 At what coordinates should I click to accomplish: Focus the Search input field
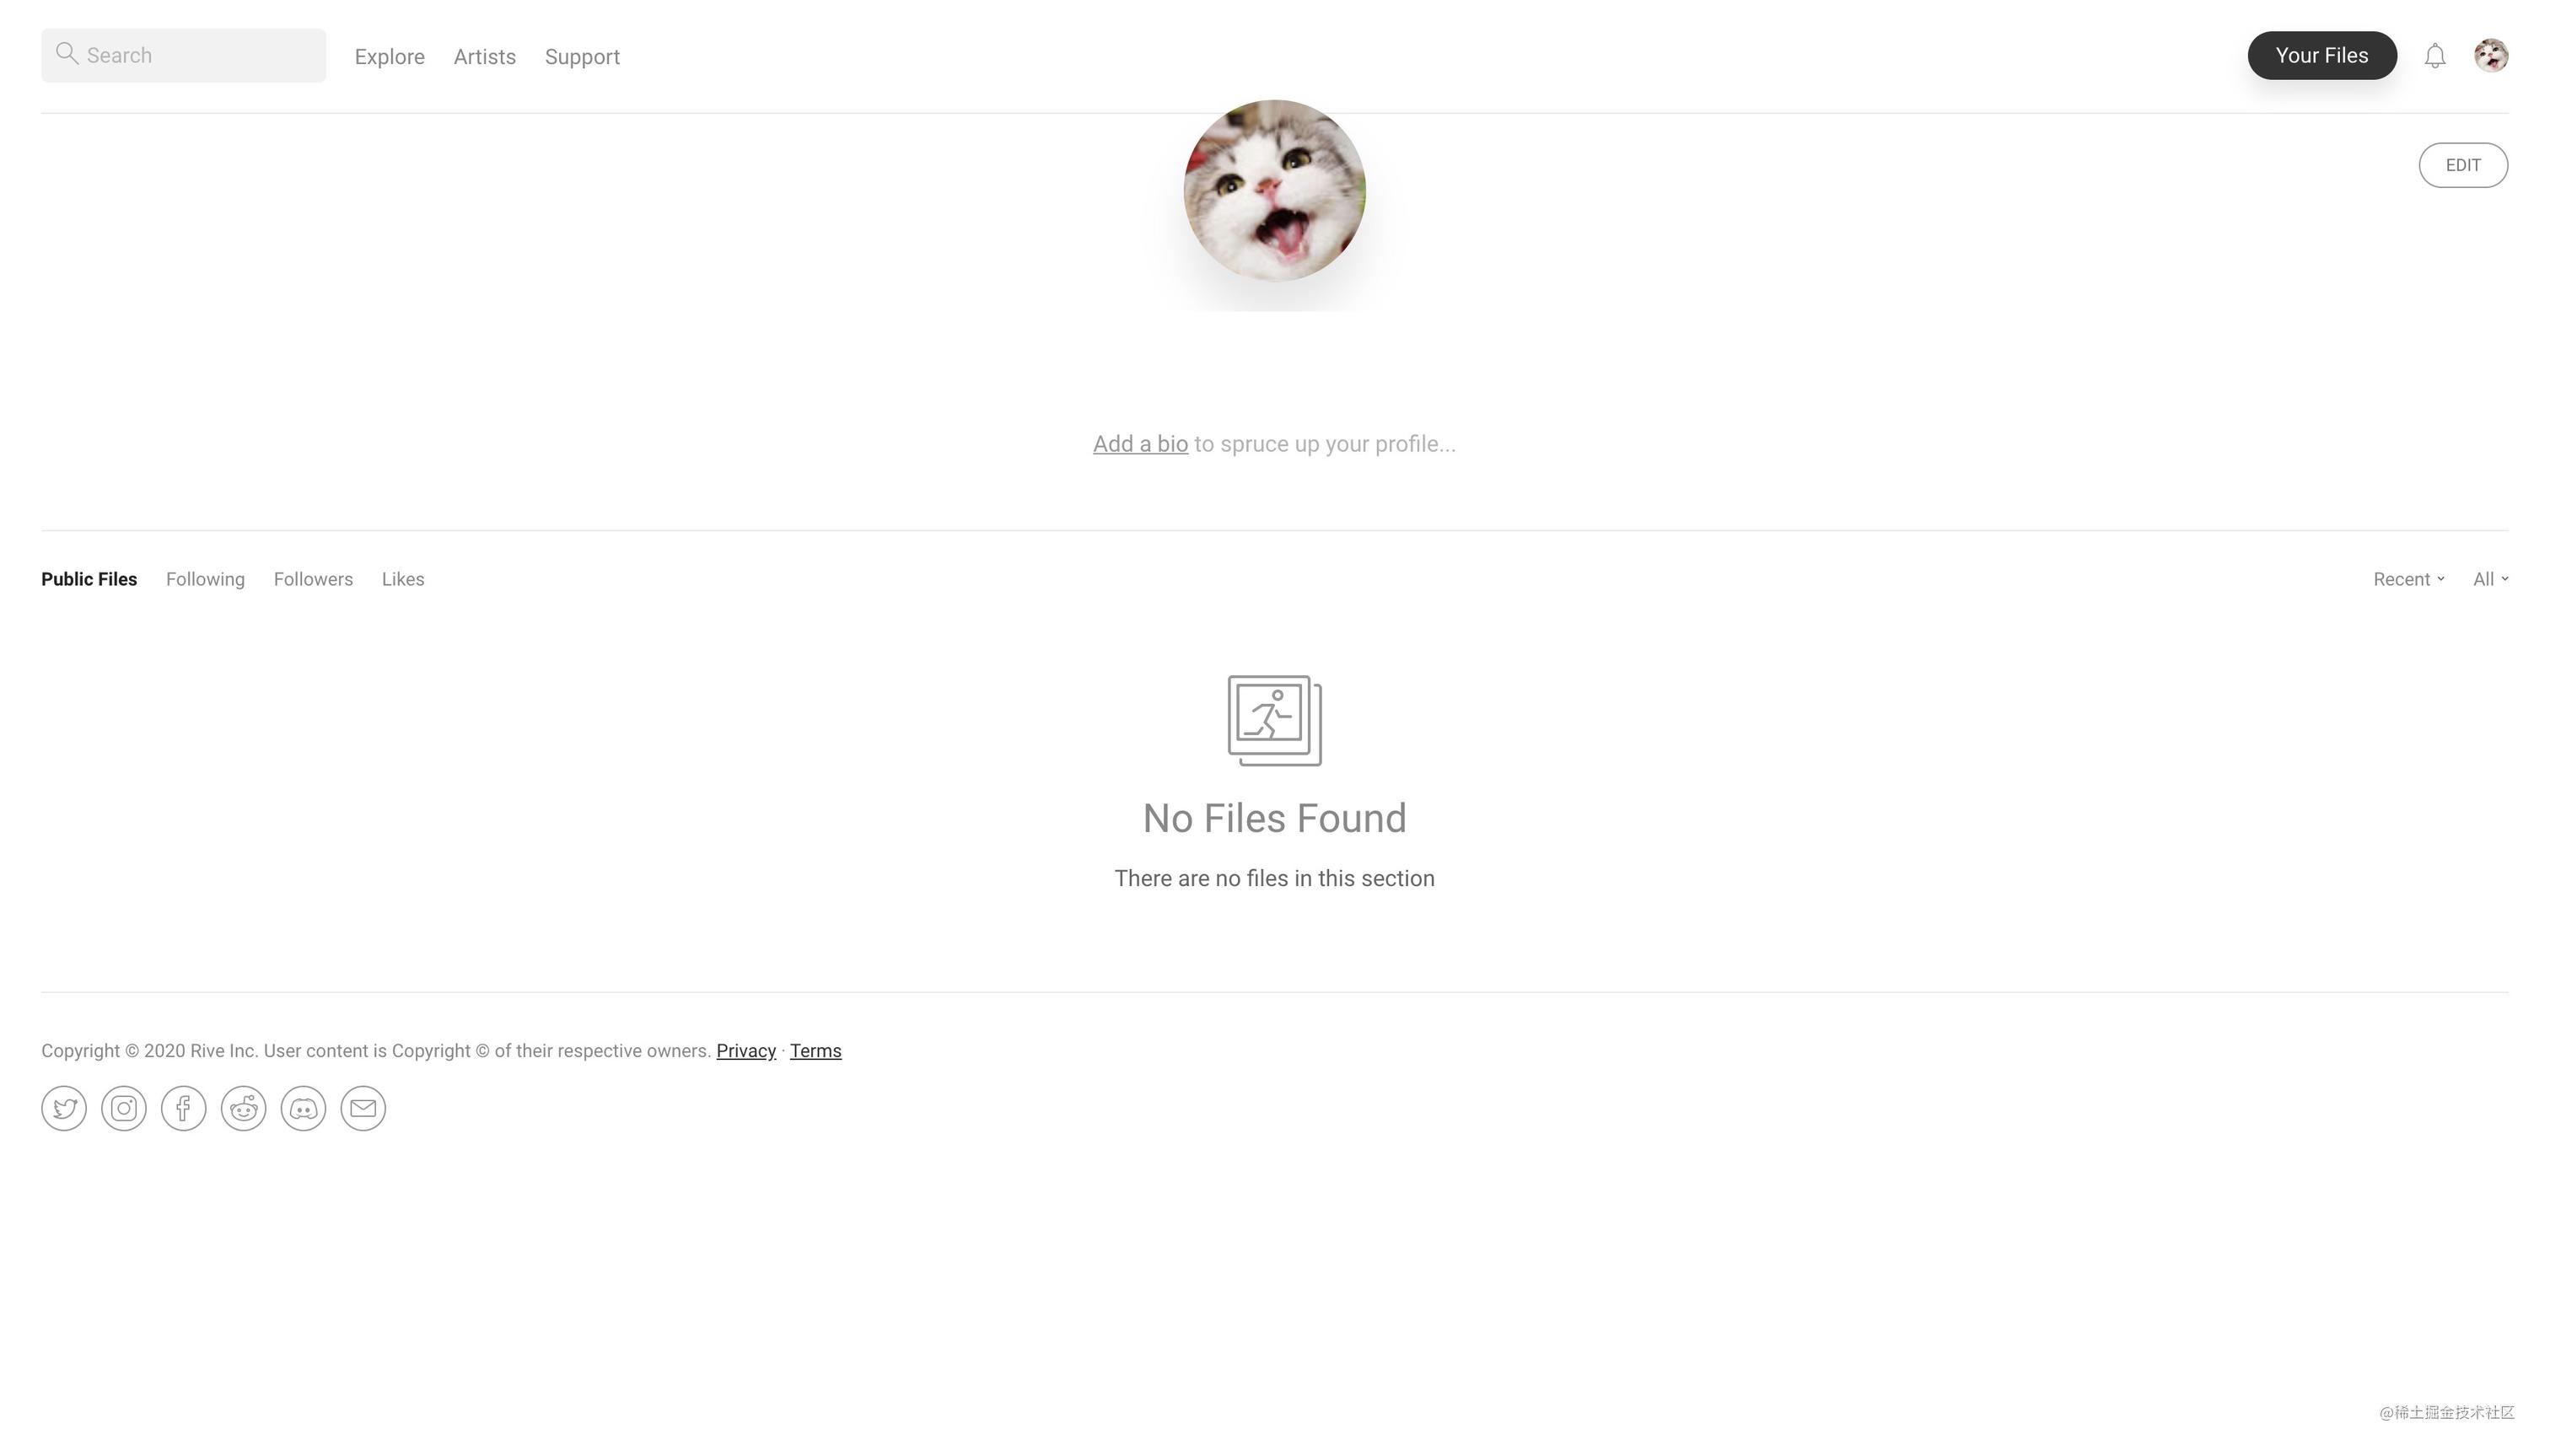coord(183,55)
